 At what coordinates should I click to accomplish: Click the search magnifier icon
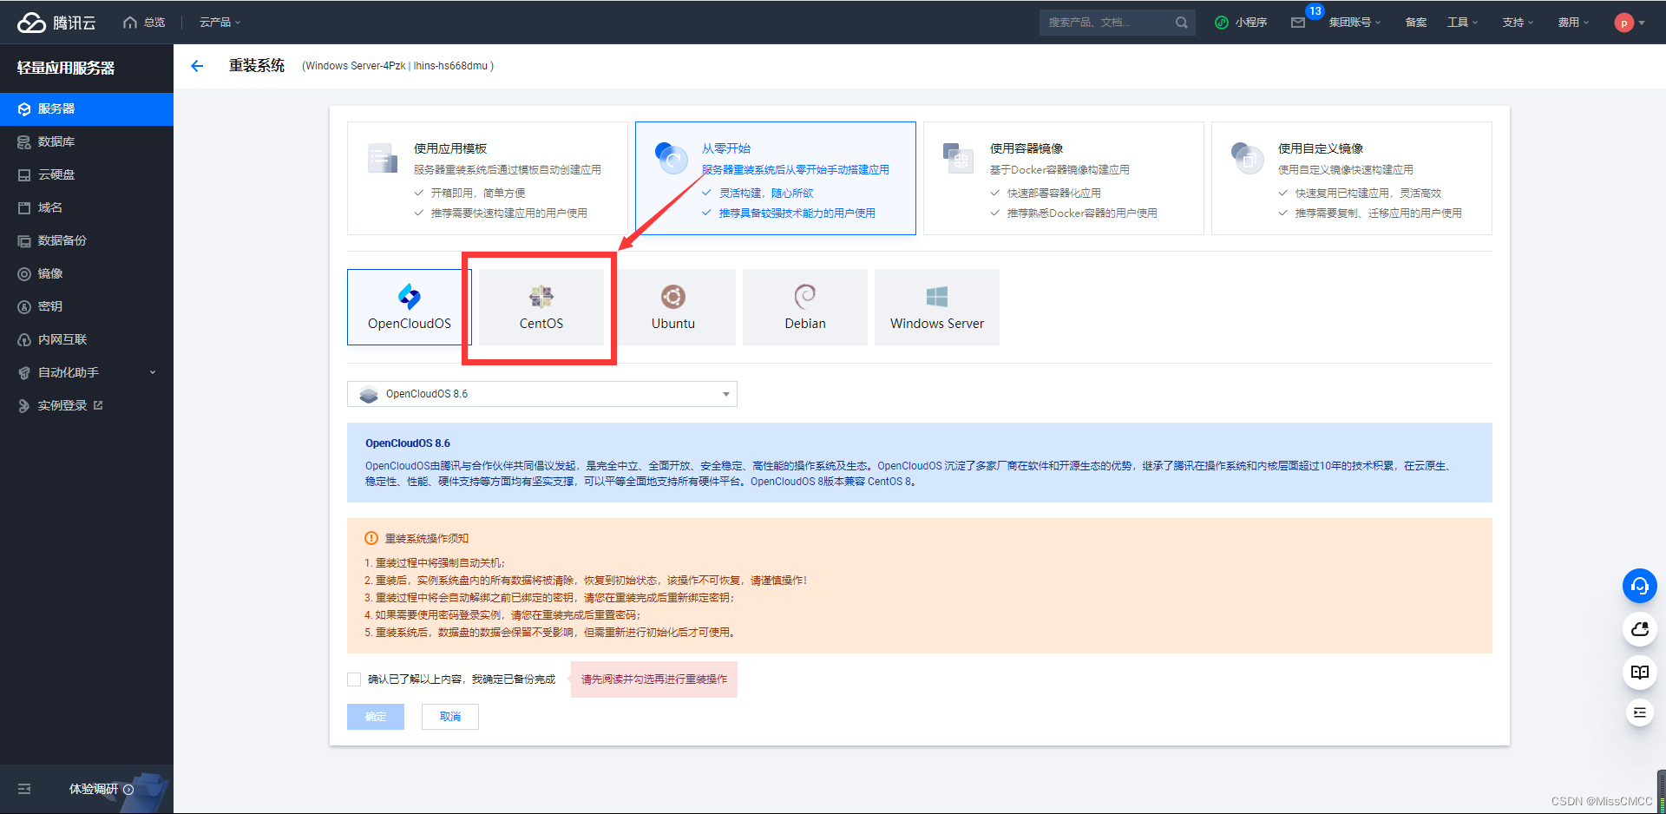1182,23
